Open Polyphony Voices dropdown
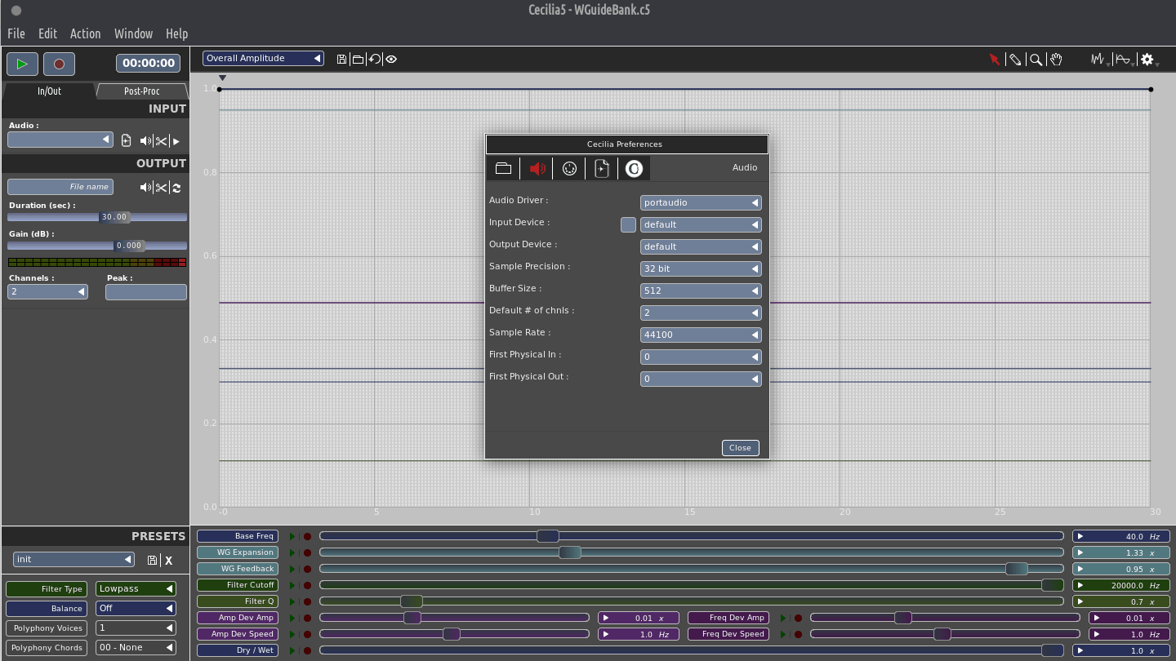The image size is (1176, 661). pos(136,628)
